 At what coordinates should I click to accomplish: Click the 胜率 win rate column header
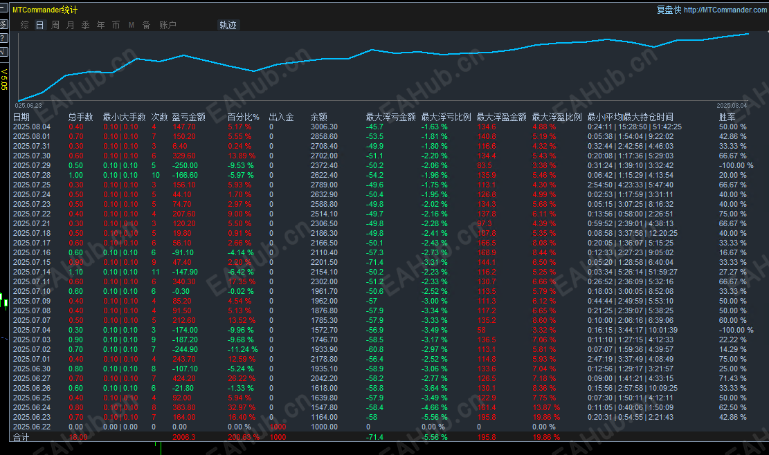pos(727,117)
